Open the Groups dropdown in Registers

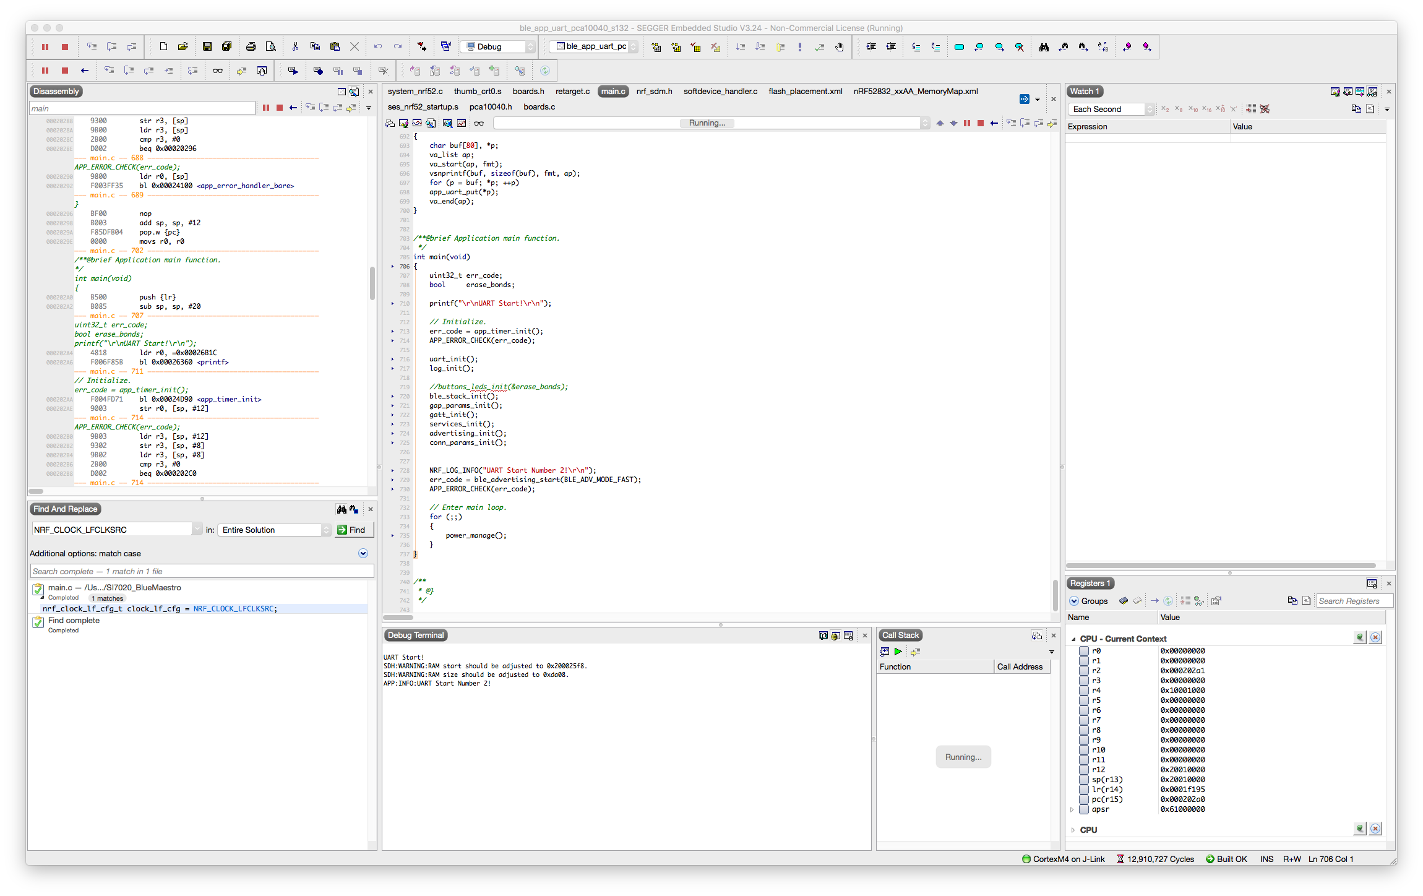click(1089, 601)
